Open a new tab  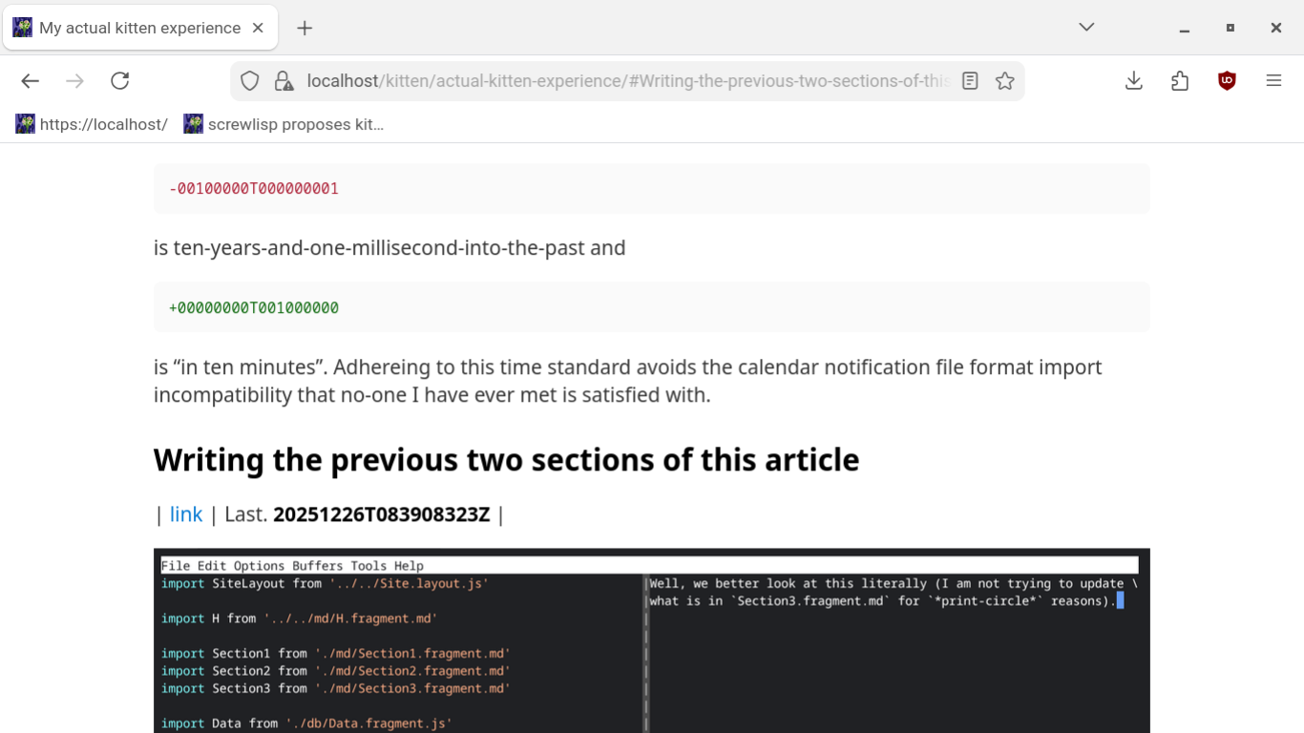pyautogui.click(x=305, y=28)
